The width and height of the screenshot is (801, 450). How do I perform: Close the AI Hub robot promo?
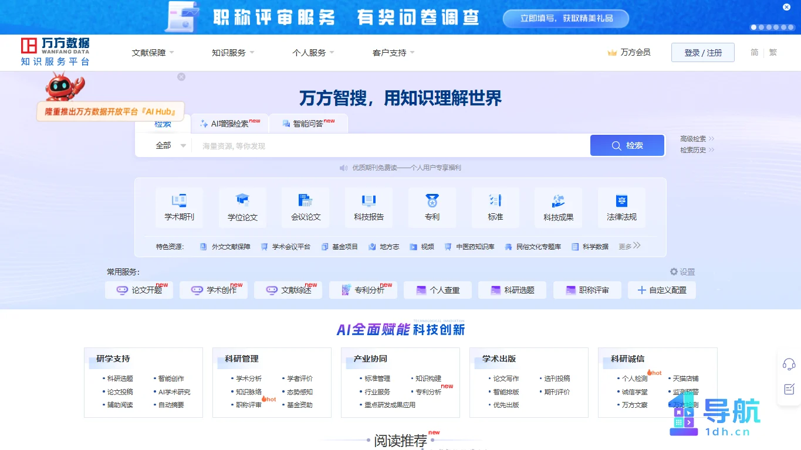tap(181, 77)
